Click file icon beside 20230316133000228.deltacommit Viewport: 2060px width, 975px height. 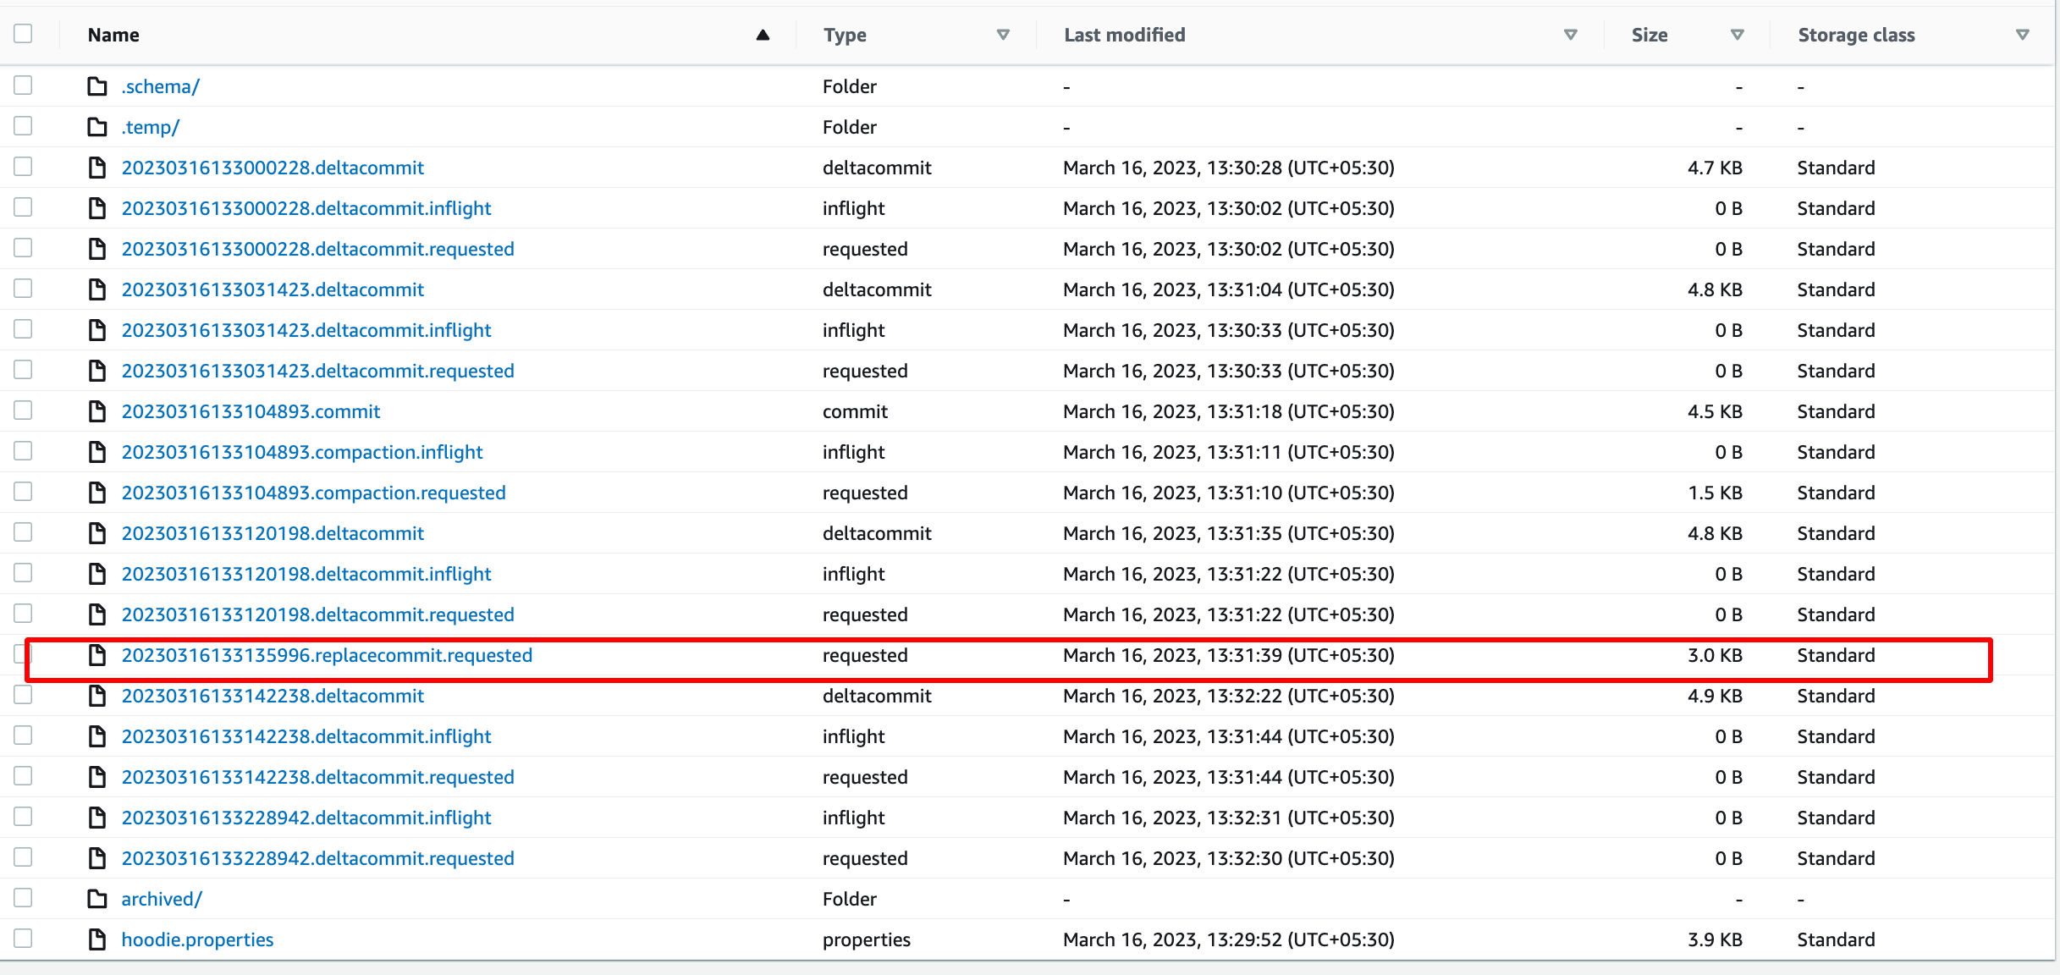[97, 168]
